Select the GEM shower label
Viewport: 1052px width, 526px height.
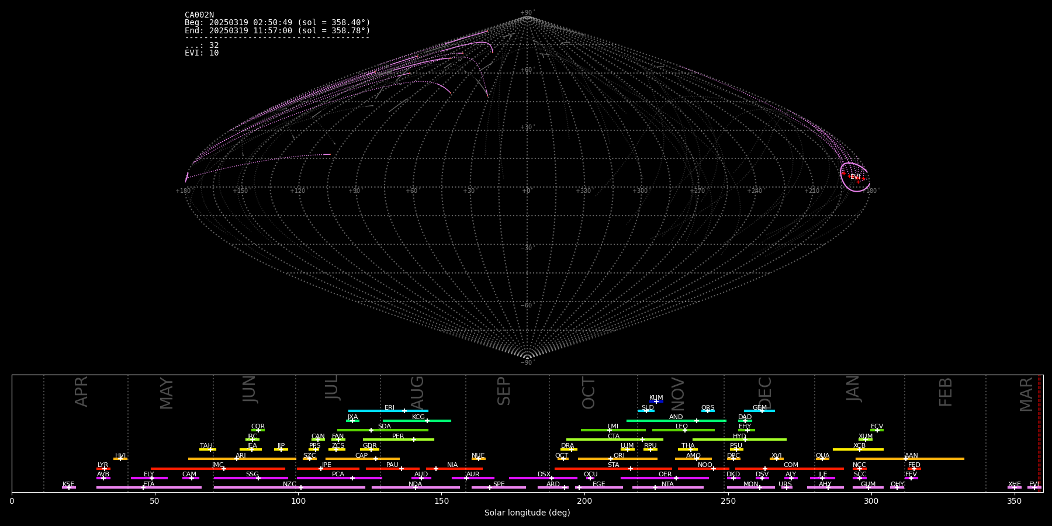tap(760, 408)
